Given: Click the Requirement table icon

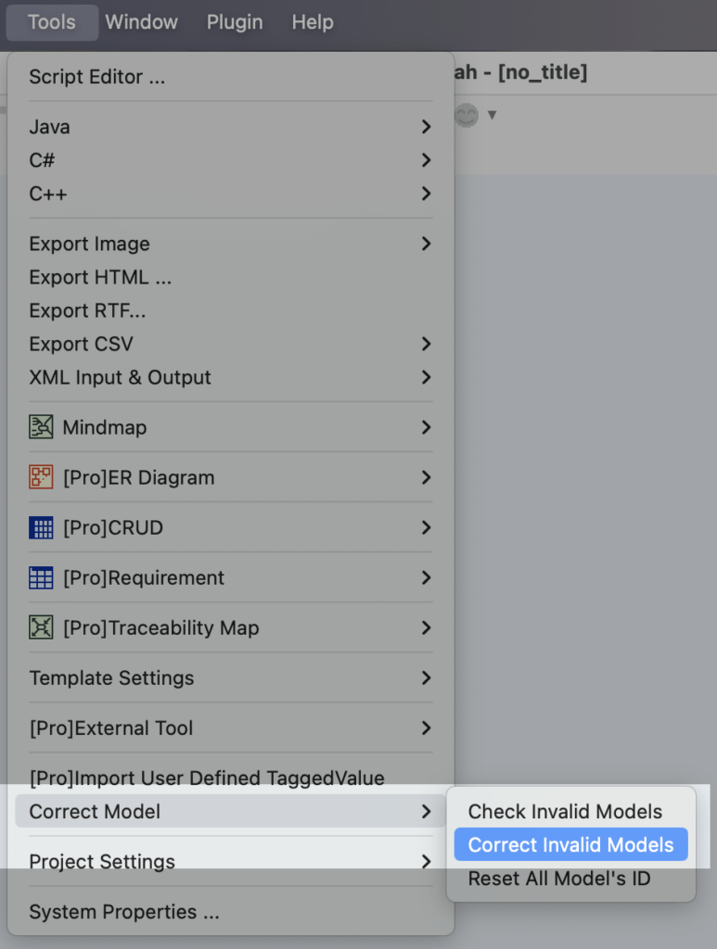Looking at the screenshot, I should [x=41, y=577].
